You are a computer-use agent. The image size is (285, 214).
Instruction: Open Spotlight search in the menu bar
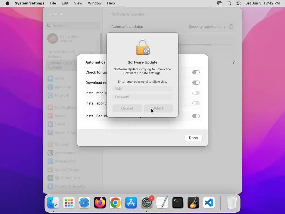tap(229, 3)
